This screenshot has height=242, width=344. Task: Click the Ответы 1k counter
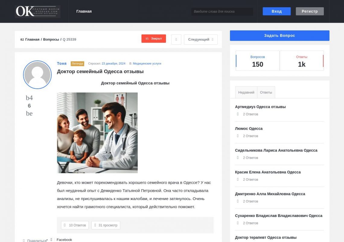coord(302,61)
